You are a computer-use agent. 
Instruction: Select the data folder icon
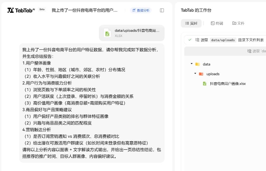coord(198,64)
